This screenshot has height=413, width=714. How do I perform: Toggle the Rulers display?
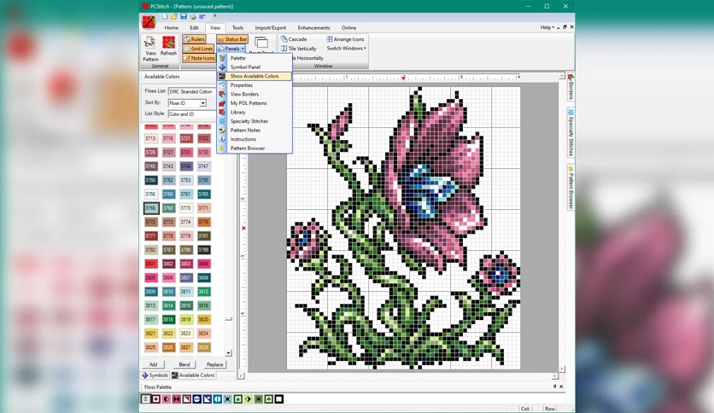click(x=195, y=39)
